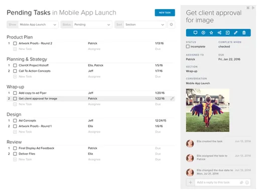This screenshot has height=194, width=261.
Task: Click the NEW TASK button
Action: (165, 12)
